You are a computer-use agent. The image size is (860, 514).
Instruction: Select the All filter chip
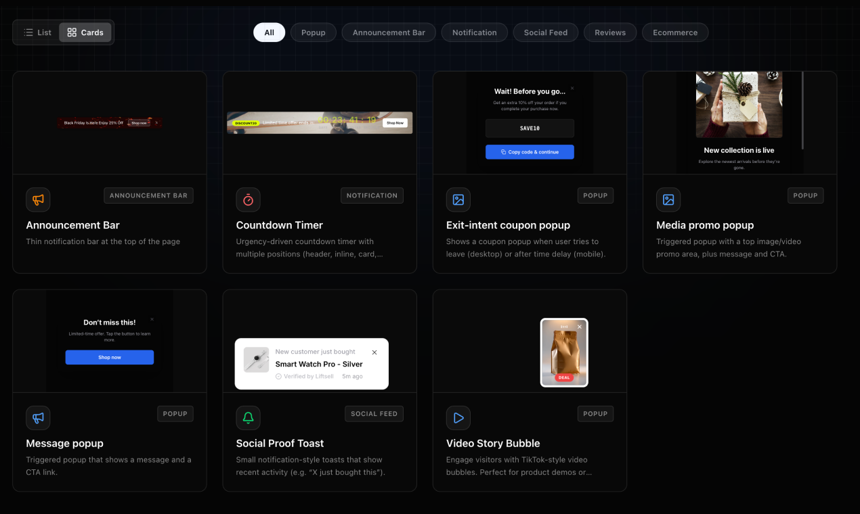coord(269,32)
